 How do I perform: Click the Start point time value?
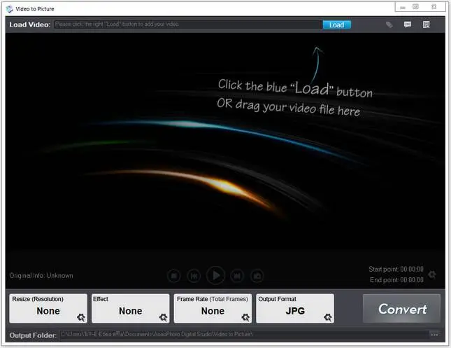[412, 269]
